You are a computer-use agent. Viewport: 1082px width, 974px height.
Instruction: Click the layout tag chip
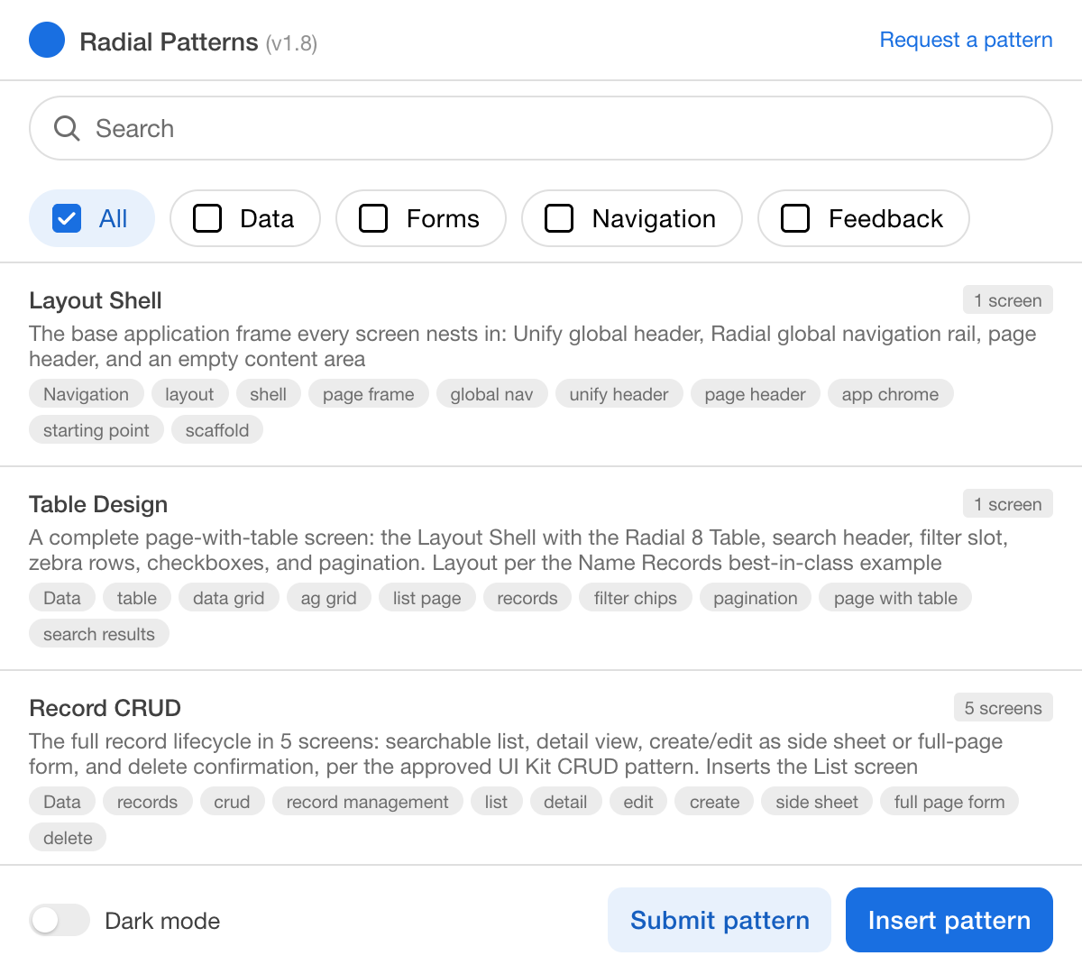point(189,394)
